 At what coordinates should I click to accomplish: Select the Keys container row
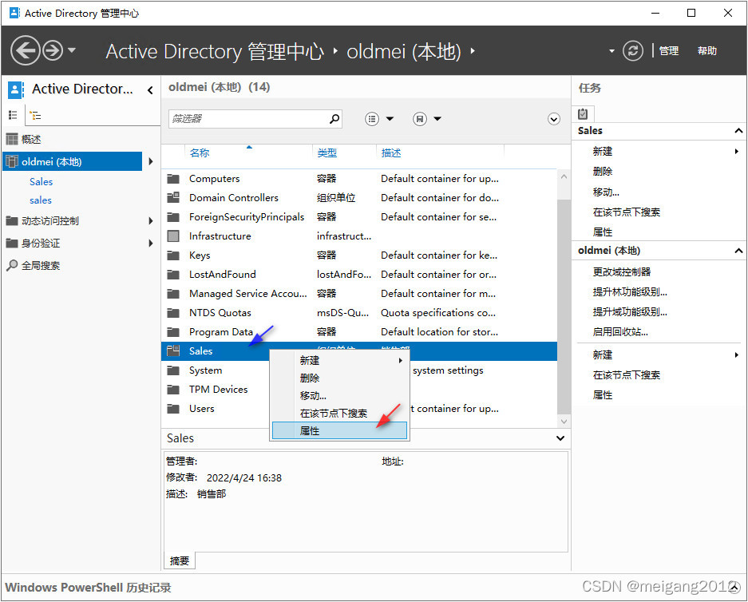point(358,255)
